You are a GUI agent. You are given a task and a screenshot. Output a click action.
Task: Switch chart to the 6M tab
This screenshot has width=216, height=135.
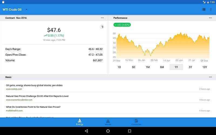tap(162, 67)
